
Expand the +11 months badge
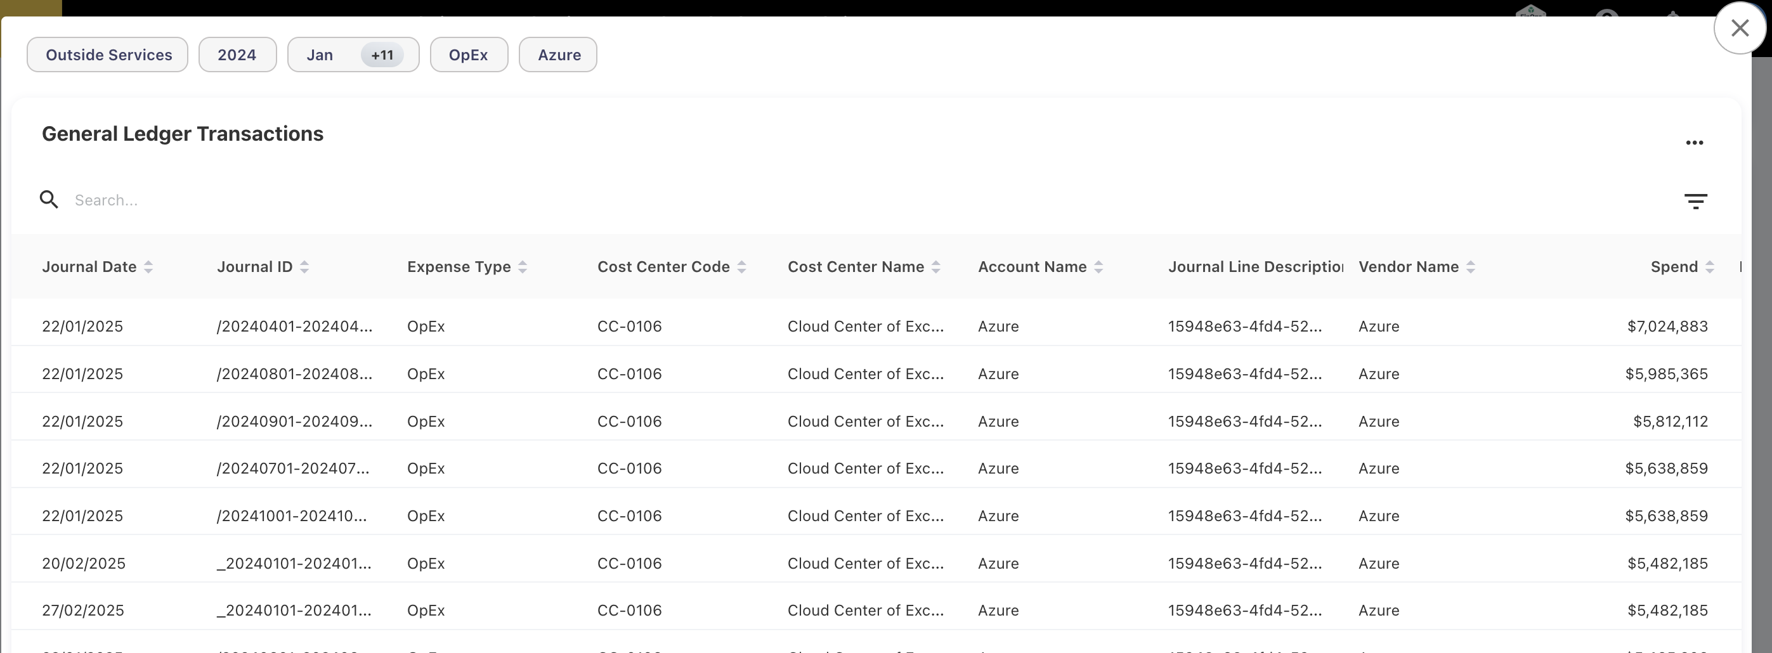pyautogui.click(x=382, y=55)
